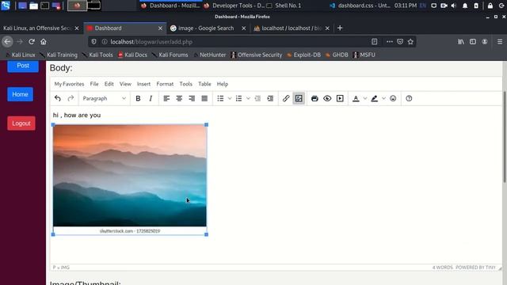
Task: Click the blue Post button
Action: point(23,66)
